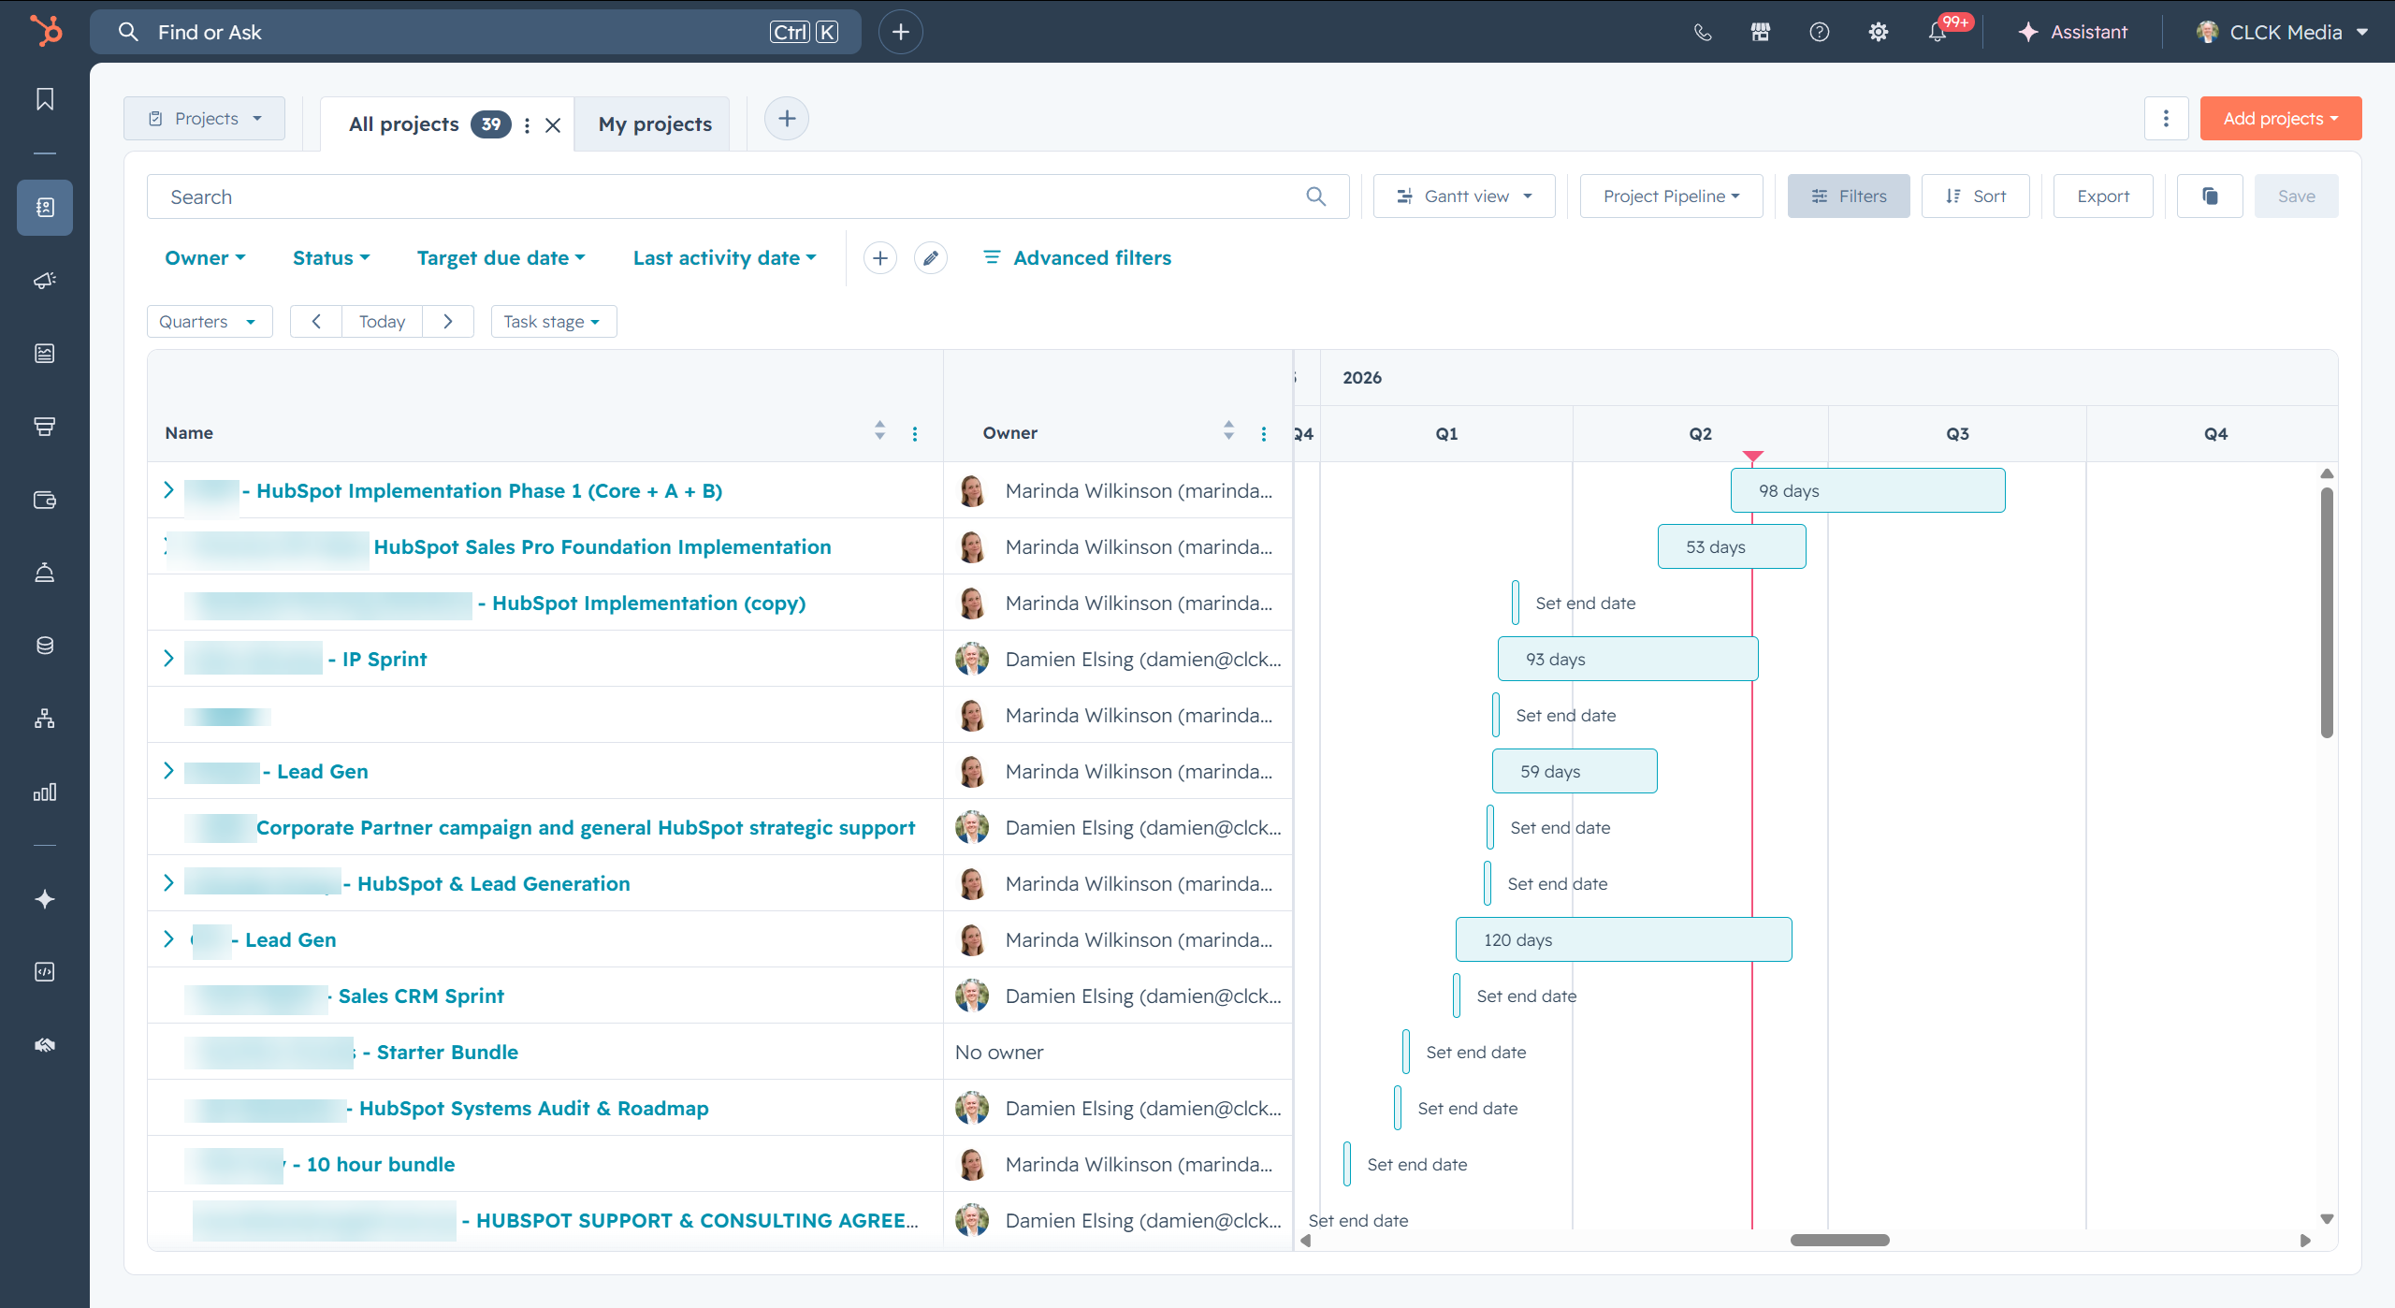Viewport: 2395px width, 1308px height.
Task: Click the Sort button
Action: click(1976, 196)
